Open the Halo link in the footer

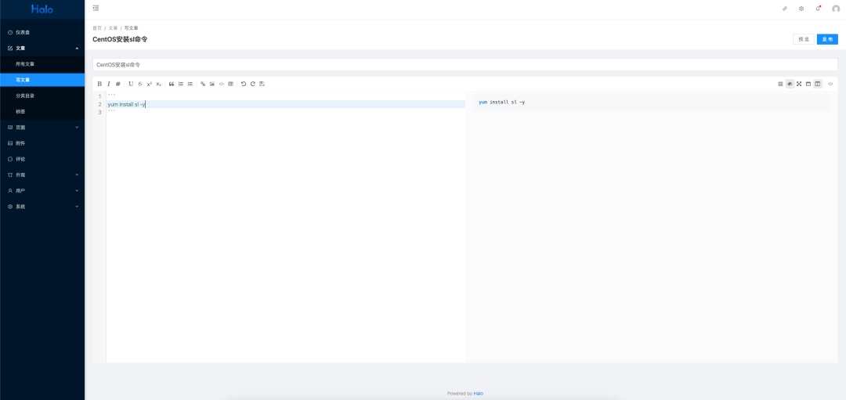[479, 394]
